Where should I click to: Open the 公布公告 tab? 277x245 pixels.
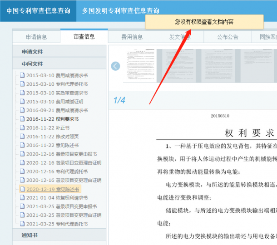228,37
